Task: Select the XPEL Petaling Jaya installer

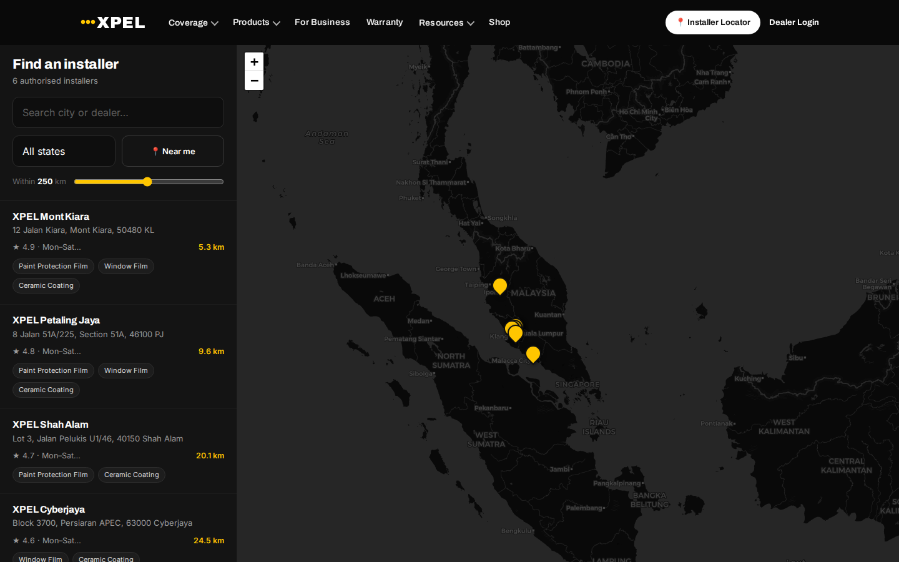Action: pyautogui.click(x=118, y=357)
